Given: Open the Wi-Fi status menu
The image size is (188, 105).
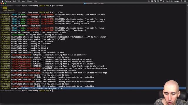Looking at the screenshot, I should (x=161, y=1).
